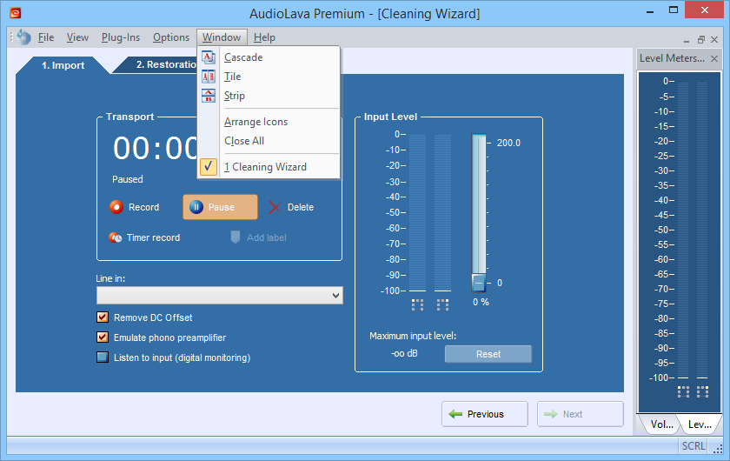The width and height of the screenshot is (730, 461).
Task: Open the File menu
Action: pos(45,37)
